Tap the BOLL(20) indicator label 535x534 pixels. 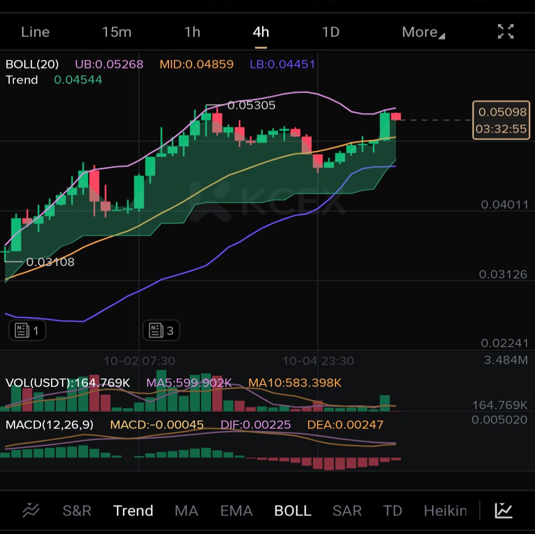pyautogui.click(x=32, y=64)
